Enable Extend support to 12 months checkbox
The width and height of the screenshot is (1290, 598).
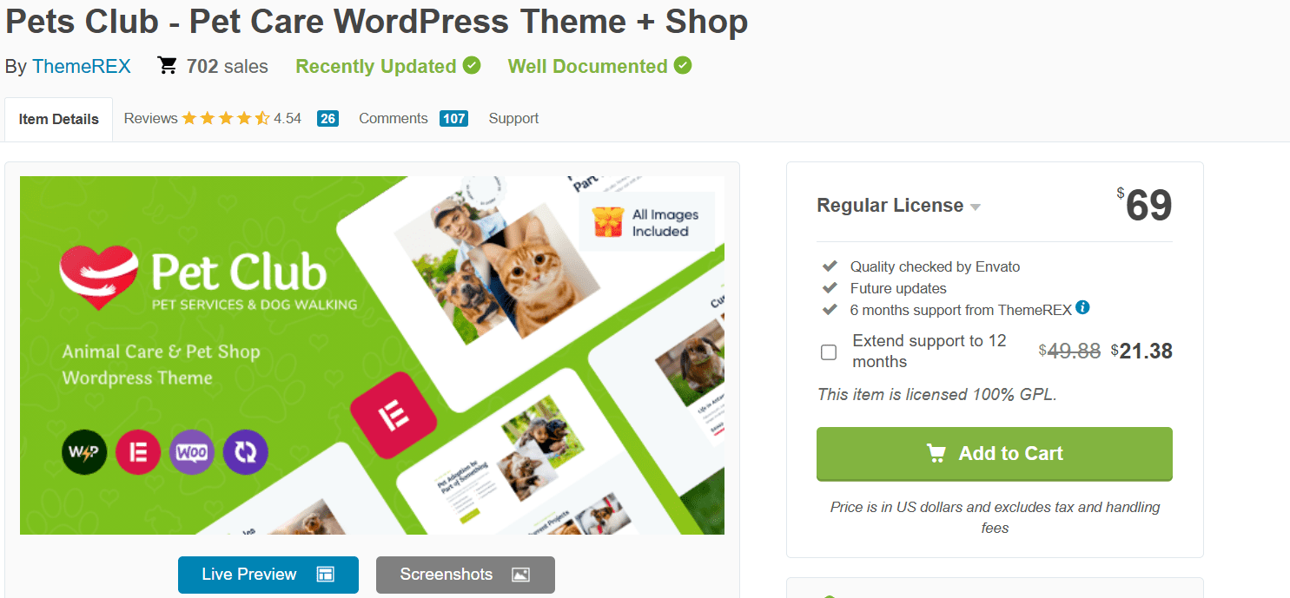[829, 352]
